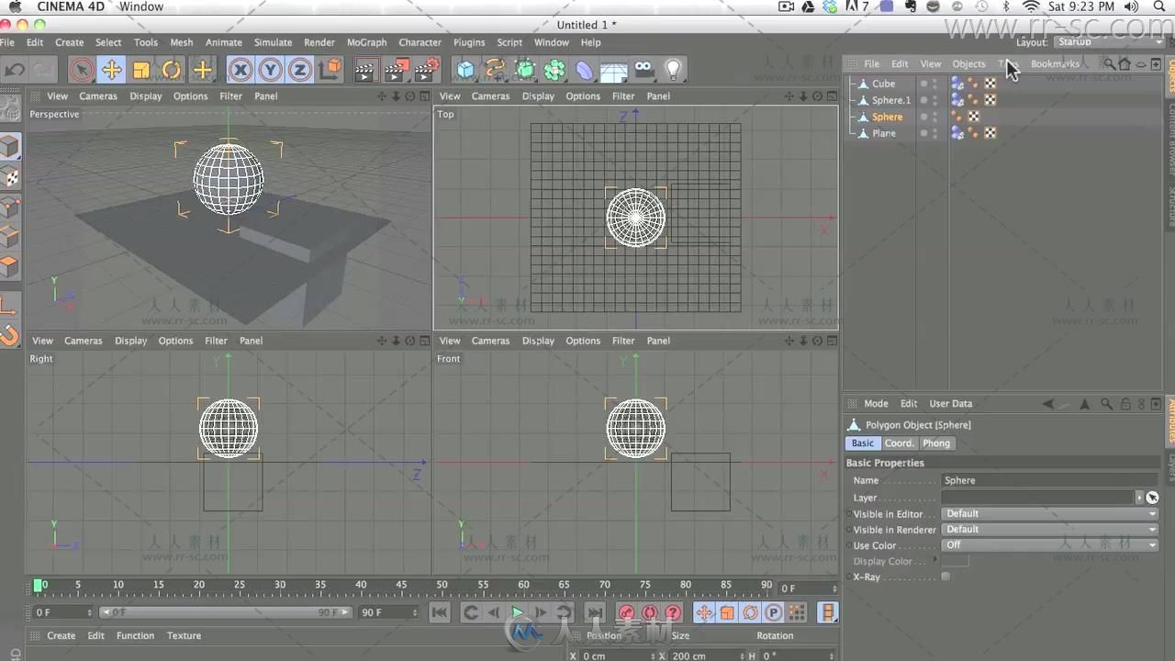Viewport: 1175px width, 661px height.
Task: Toggle Parameter keyframe recording P button
Action: [774, 612]
